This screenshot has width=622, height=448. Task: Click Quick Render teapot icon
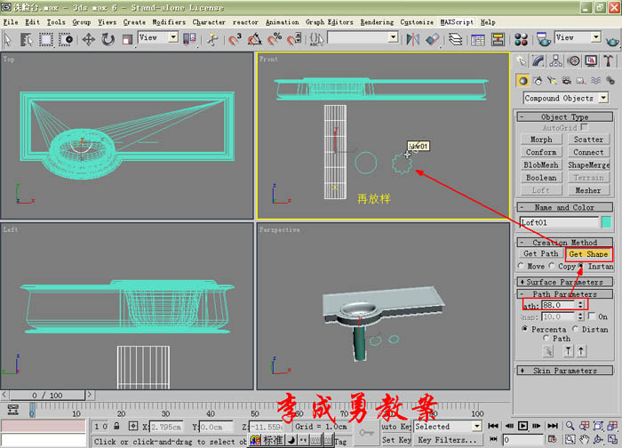(x=612, y=40)
